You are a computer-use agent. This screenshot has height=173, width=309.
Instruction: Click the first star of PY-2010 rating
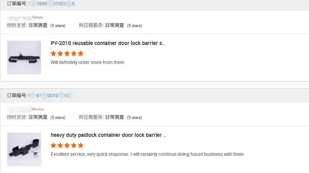point(54,54)
